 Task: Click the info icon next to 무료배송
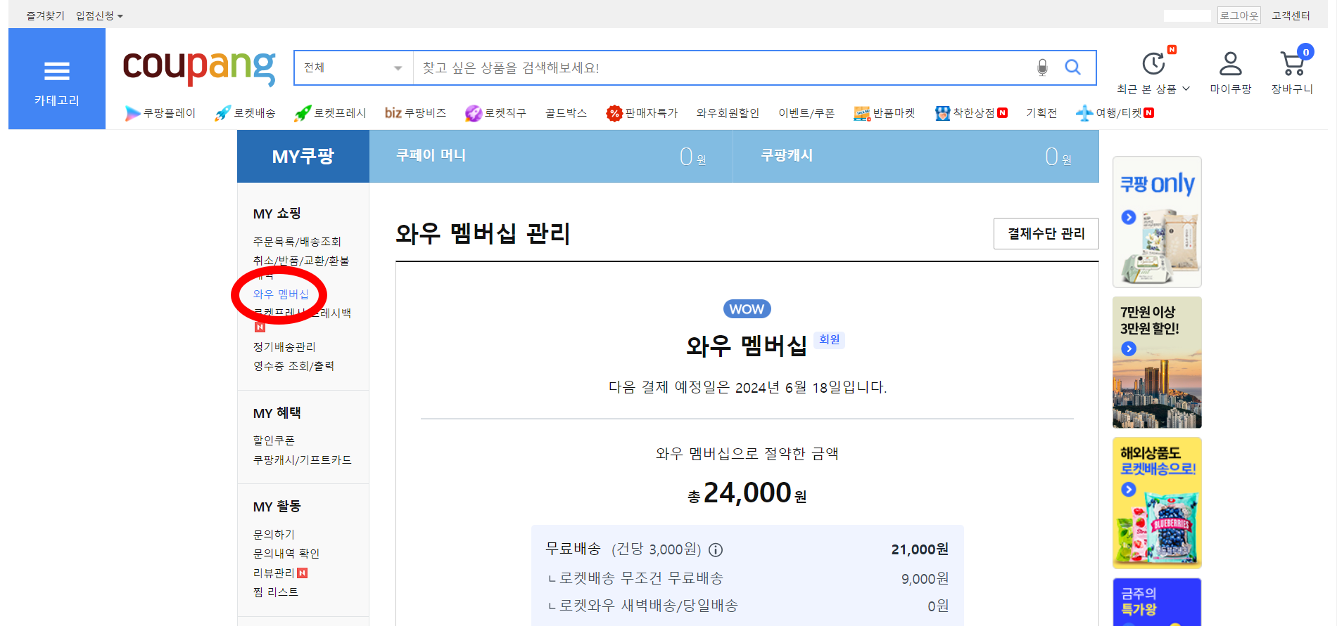pyautogui.click(x=716, y=550)
